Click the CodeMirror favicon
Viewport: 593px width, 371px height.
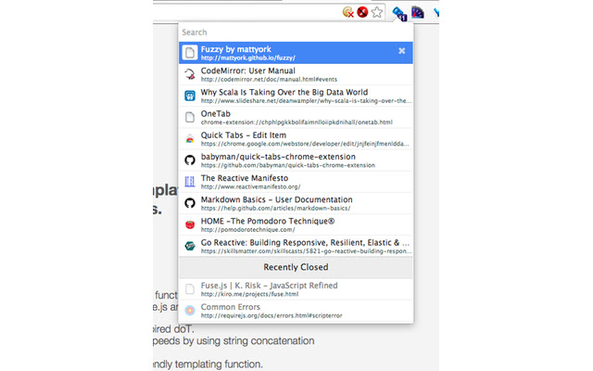(190, 74)
